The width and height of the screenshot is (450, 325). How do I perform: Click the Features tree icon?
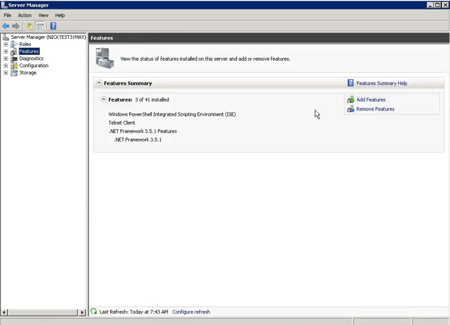click(14, 51)
